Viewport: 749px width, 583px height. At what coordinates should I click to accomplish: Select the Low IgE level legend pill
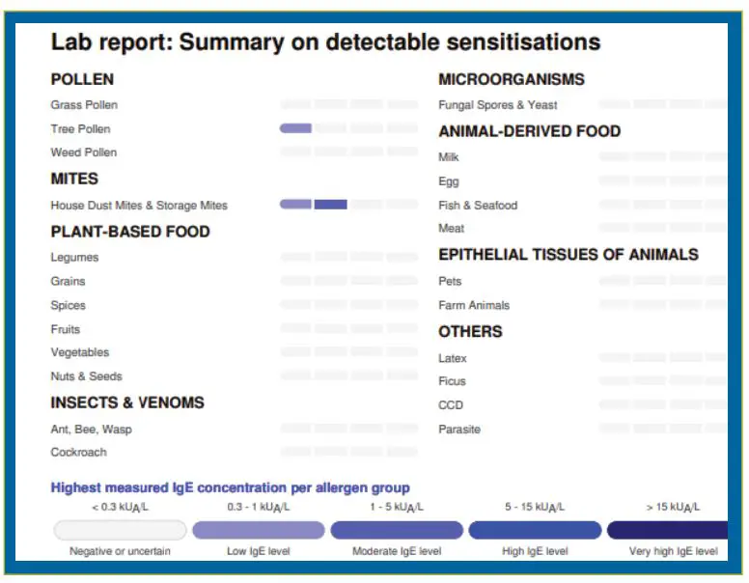coord(258,530)
